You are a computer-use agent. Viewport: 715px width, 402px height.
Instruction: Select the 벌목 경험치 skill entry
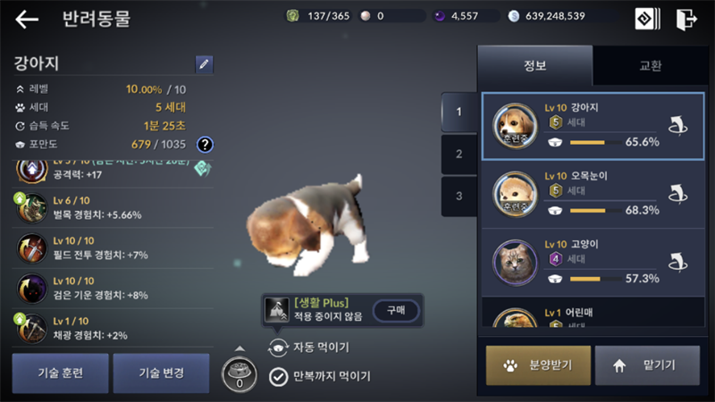pyautogui.click(x=113, y=208)
